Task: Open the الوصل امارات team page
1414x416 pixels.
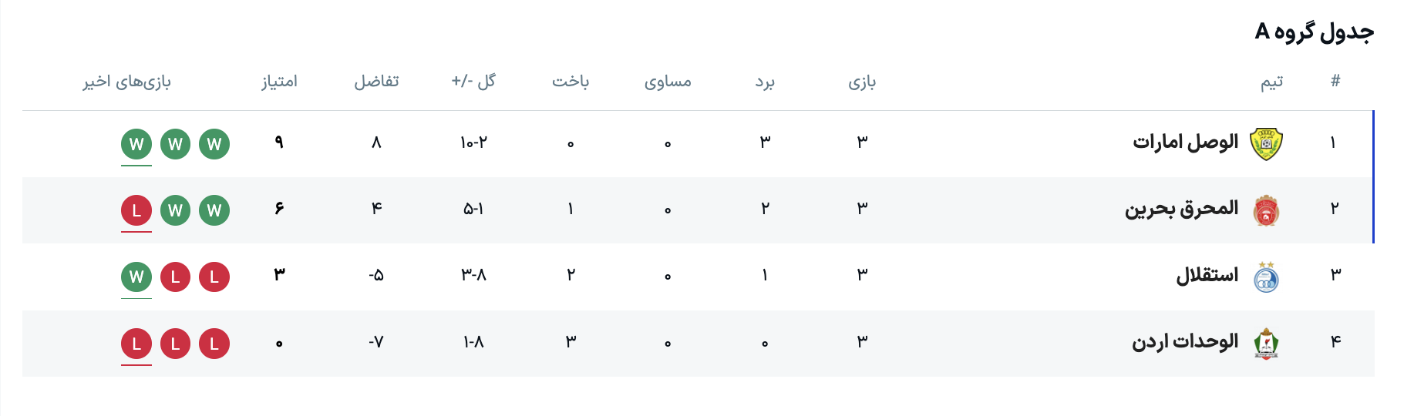Action: click(x=1185, y=143)
